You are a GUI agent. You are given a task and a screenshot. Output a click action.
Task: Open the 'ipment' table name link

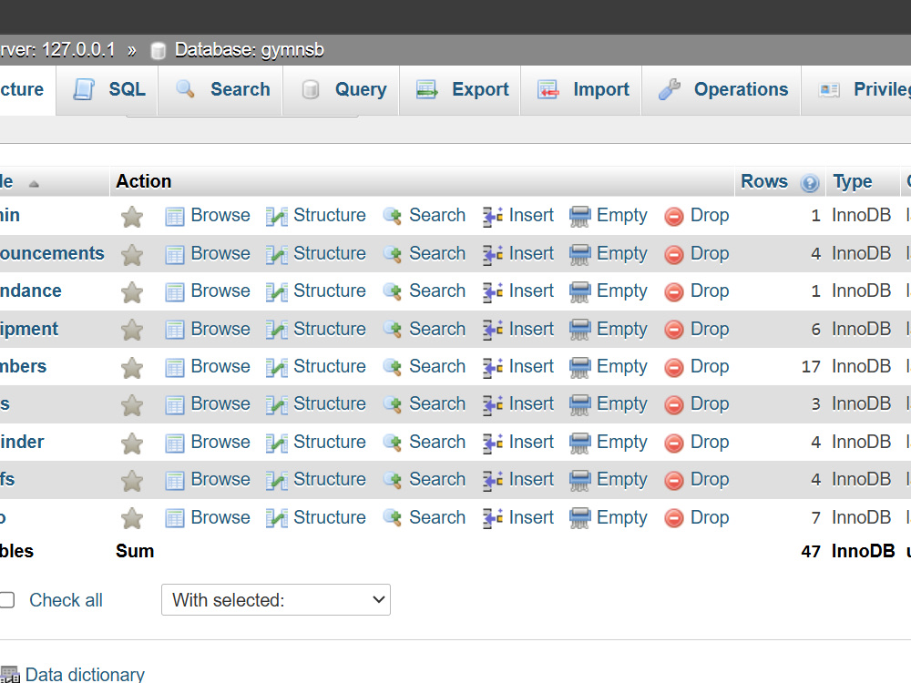[x=29, y=330]
